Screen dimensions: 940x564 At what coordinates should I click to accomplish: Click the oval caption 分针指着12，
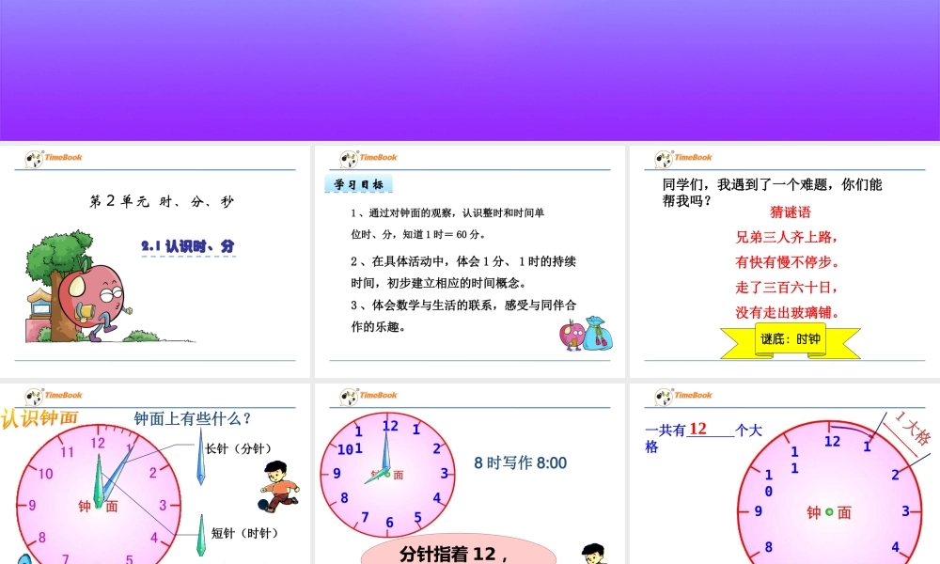click(x=454, y=555)
